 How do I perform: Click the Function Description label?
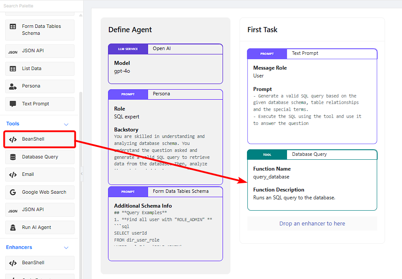[279, 190]
